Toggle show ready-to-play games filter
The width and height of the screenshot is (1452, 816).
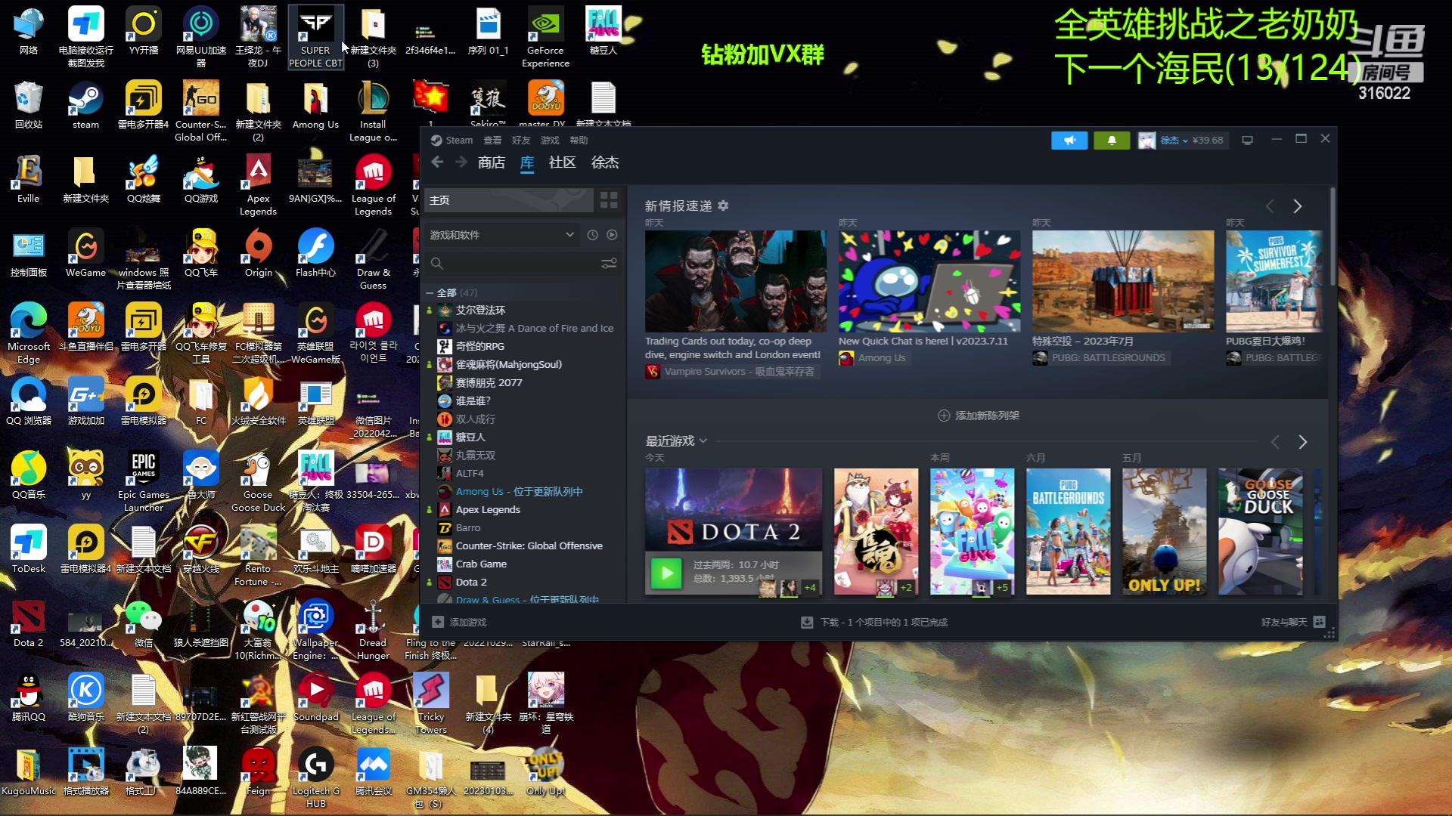tap(612, 235)
